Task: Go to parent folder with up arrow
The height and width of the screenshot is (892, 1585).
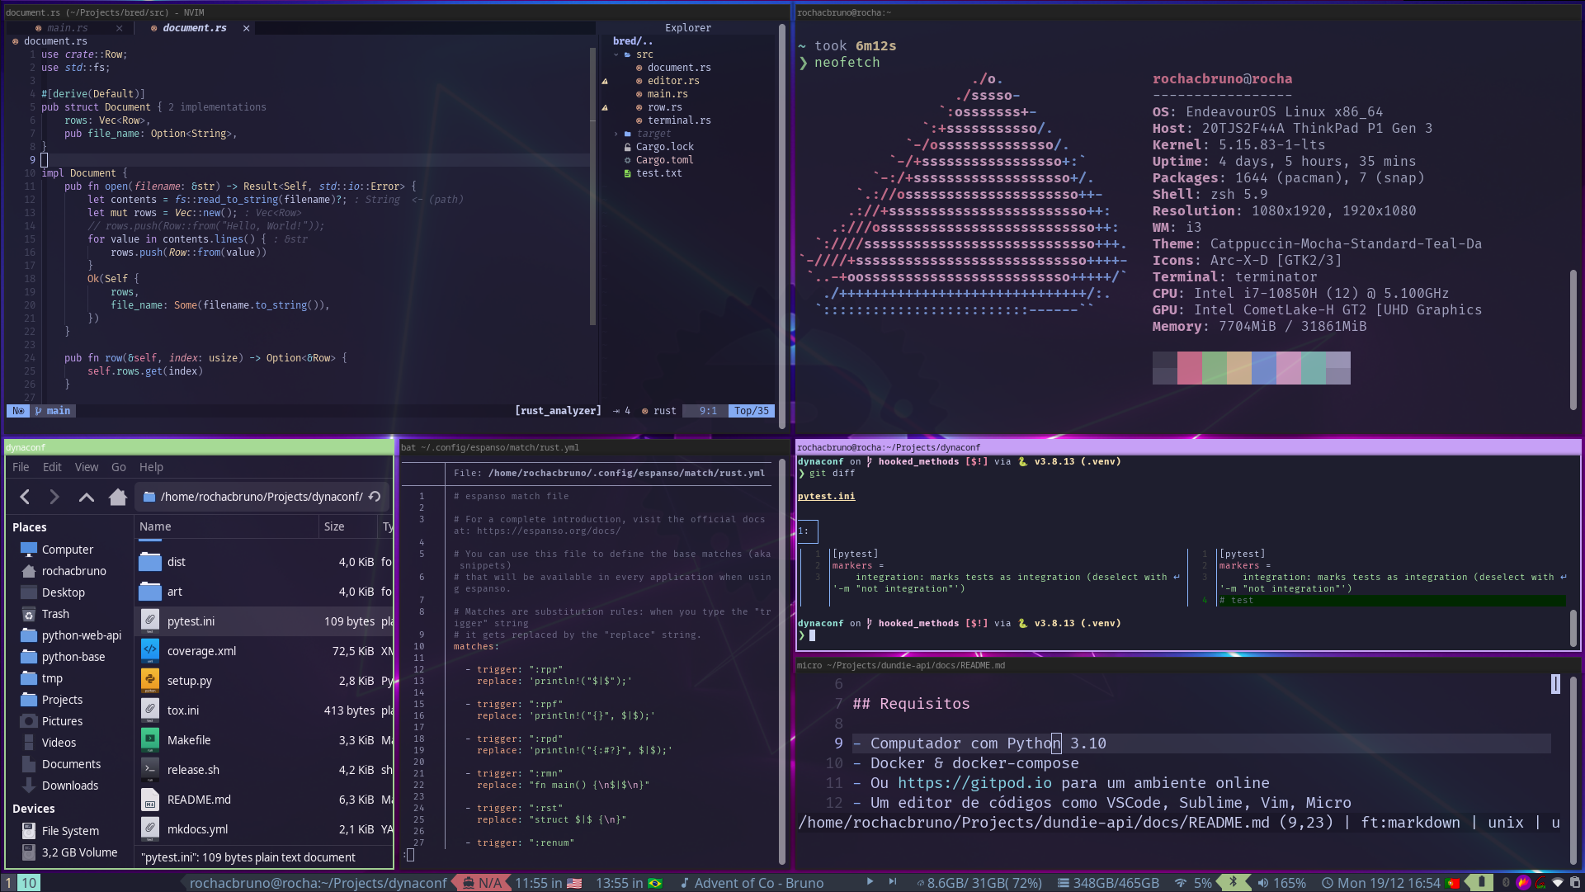Action: pyautogui.click(x=86, y=497)
